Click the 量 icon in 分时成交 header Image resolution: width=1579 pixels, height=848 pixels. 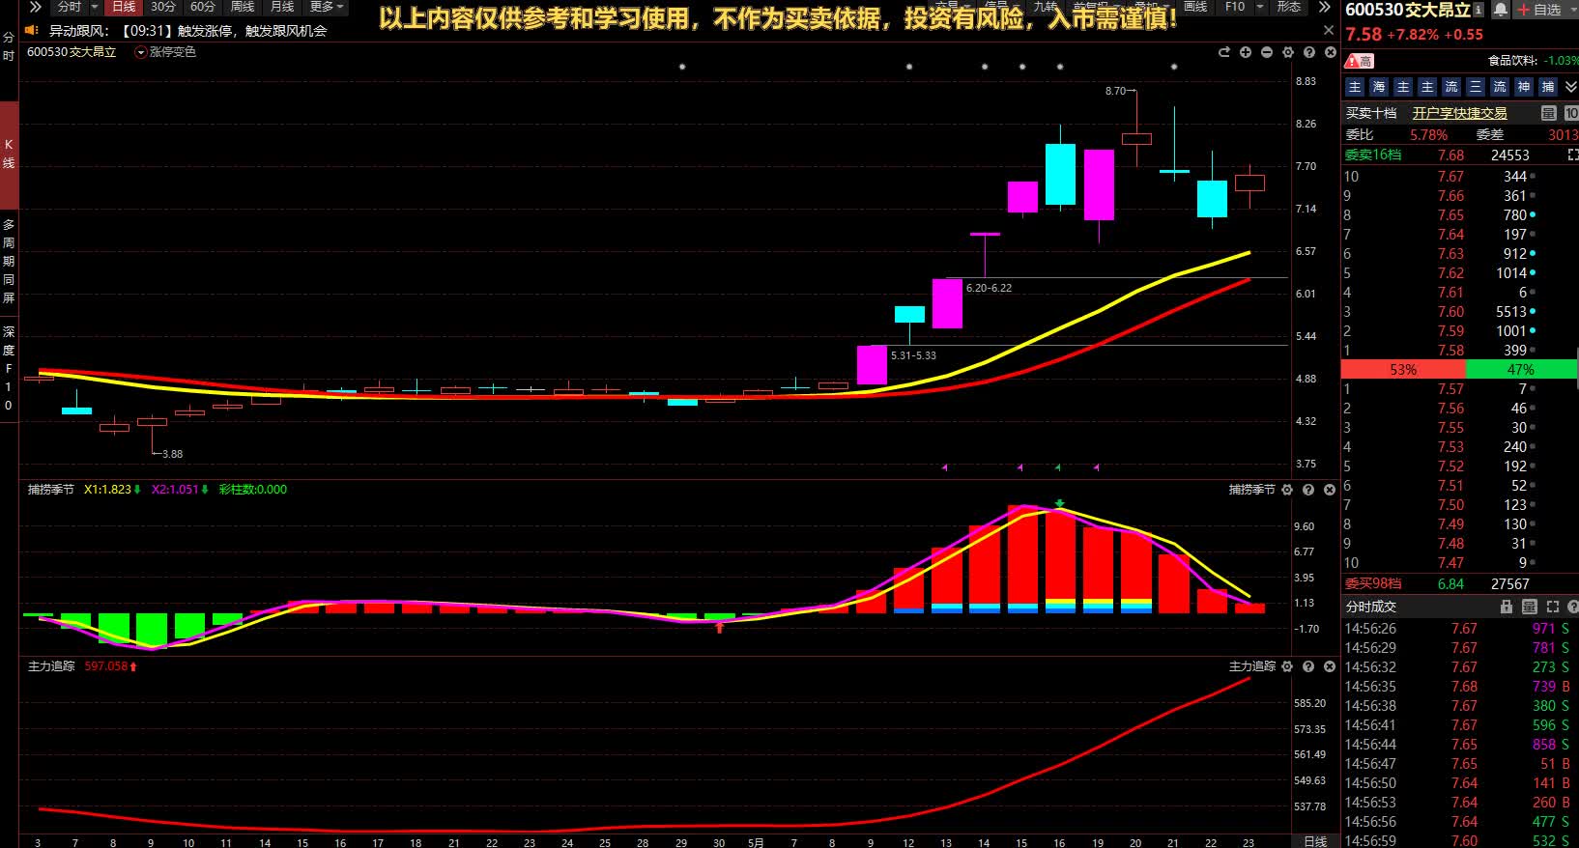[1530, 607]
